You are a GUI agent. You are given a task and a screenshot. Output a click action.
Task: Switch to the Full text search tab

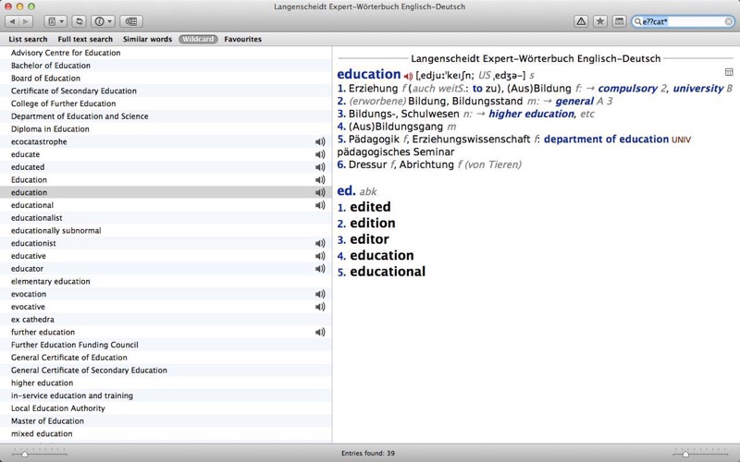coord(85,39)
